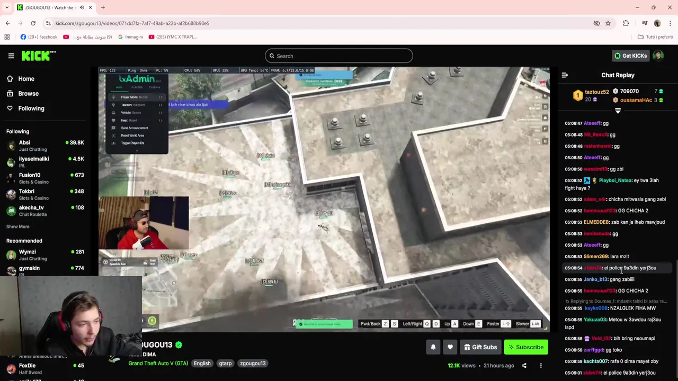Open the YMC X TRAPL bookmark
This screenshot has height=381, width=678.
tap(173, 37)
